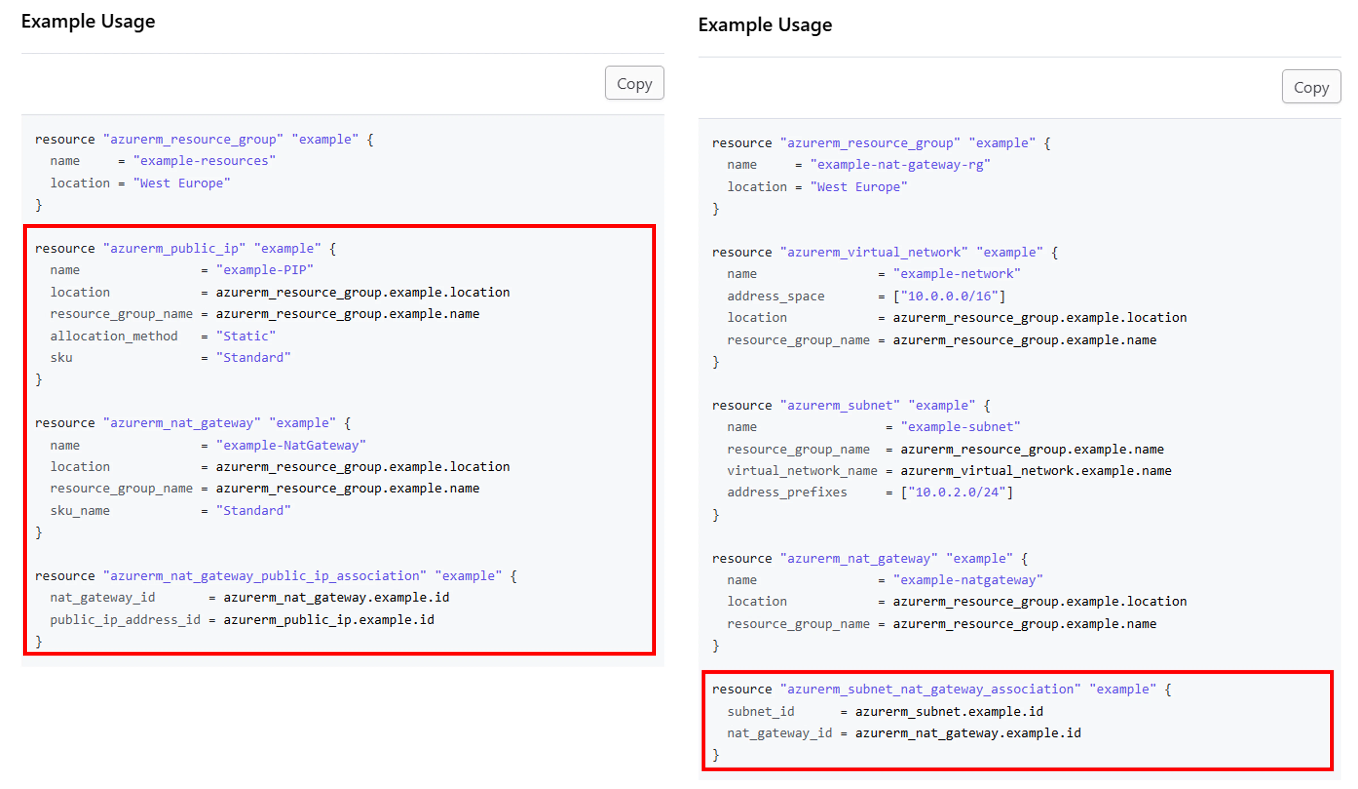This screenshot has width=1358, height=789.
Task: Click the subnet_id attribute key
Action: (x=760, y=712)
